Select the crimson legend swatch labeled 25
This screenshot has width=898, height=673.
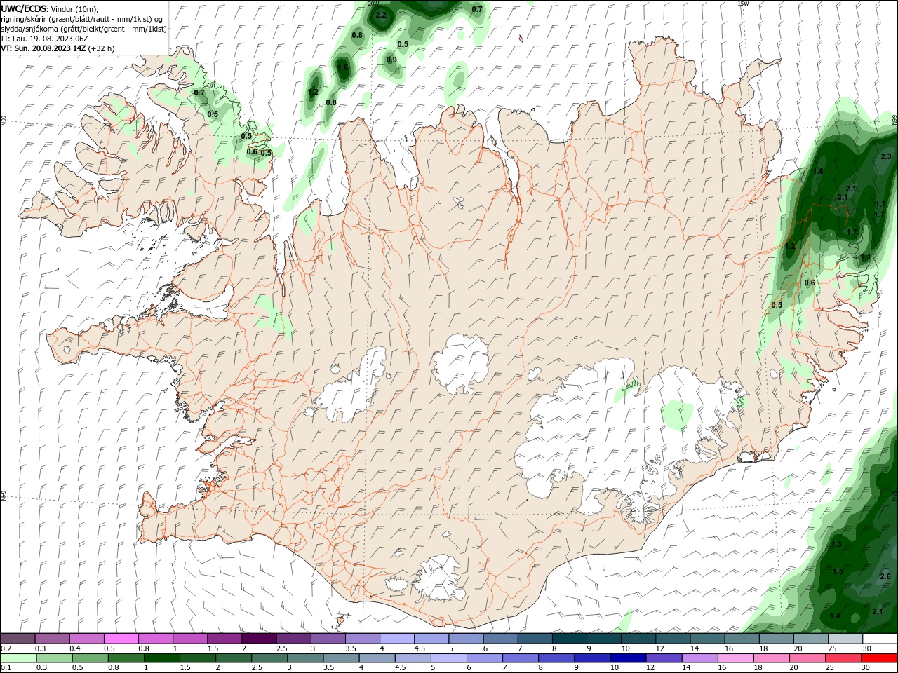[844, 658]
